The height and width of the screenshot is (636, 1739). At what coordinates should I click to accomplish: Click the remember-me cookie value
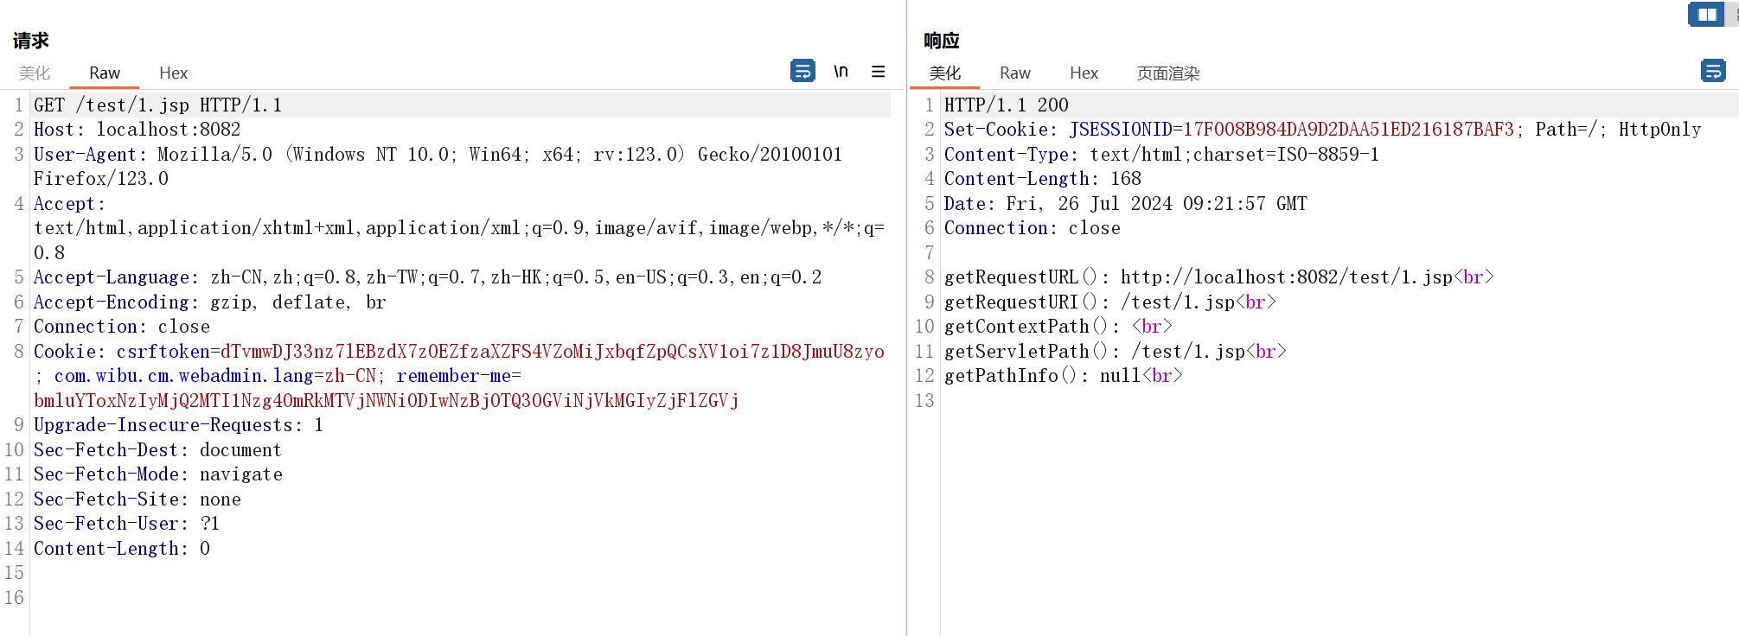coord(387,401)
